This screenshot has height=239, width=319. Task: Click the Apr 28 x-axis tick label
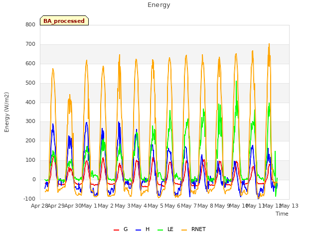click(39, 206)
